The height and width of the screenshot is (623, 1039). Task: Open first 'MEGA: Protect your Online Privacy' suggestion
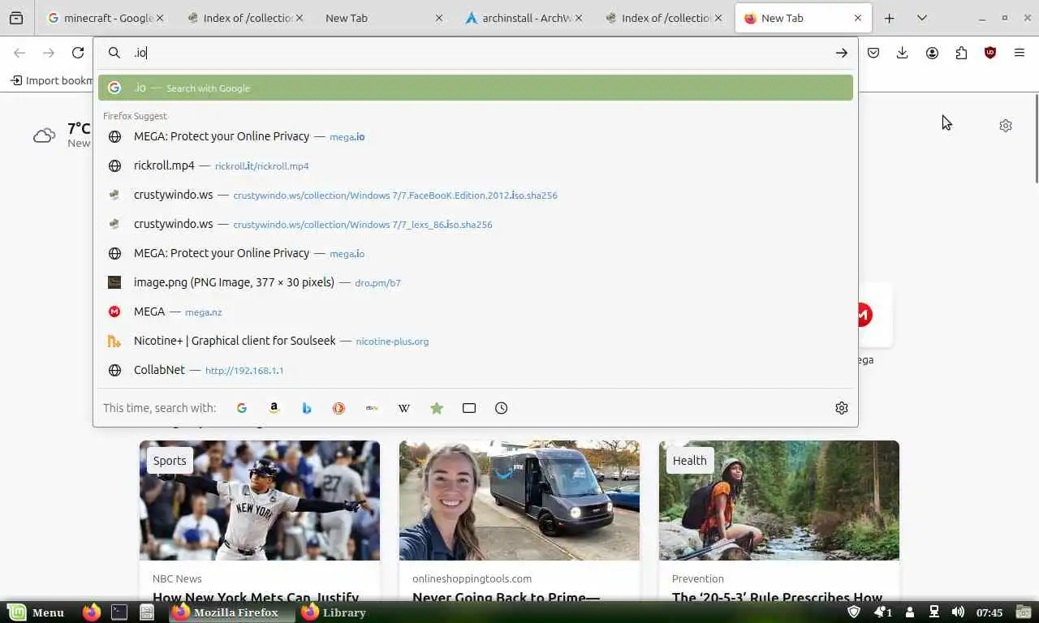click(476, 136)
